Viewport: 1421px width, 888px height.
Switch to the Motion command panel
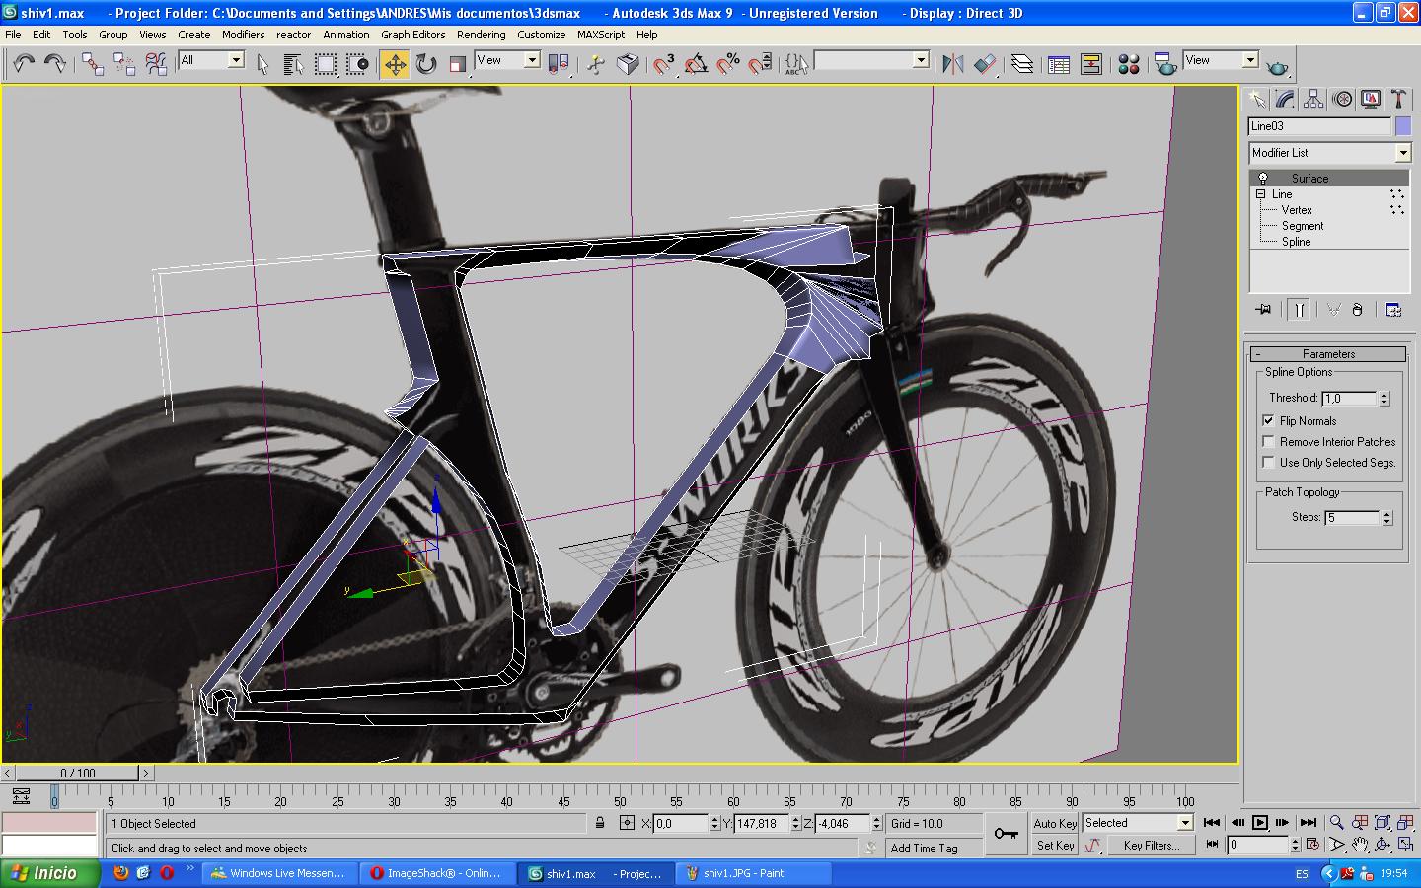pyautogui.click(x=1342, y=99)
